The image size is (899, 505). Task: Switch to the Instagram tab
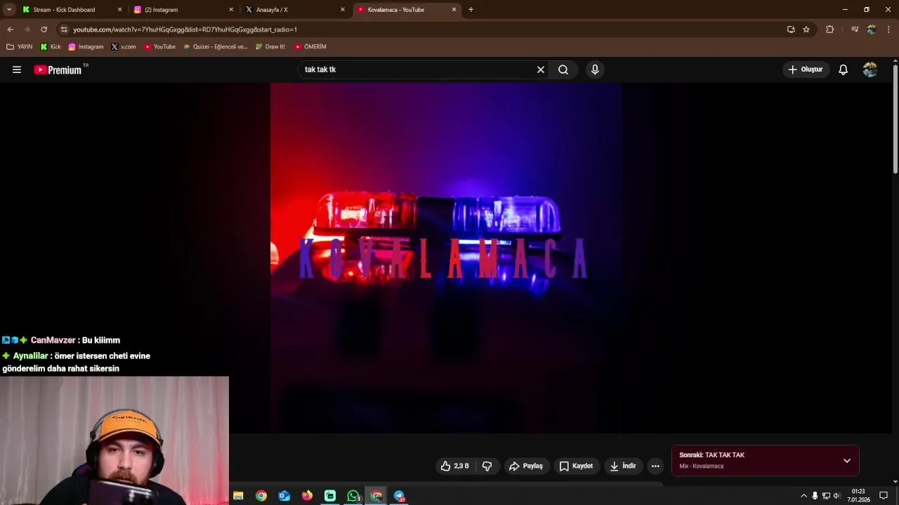click(182, 10)
